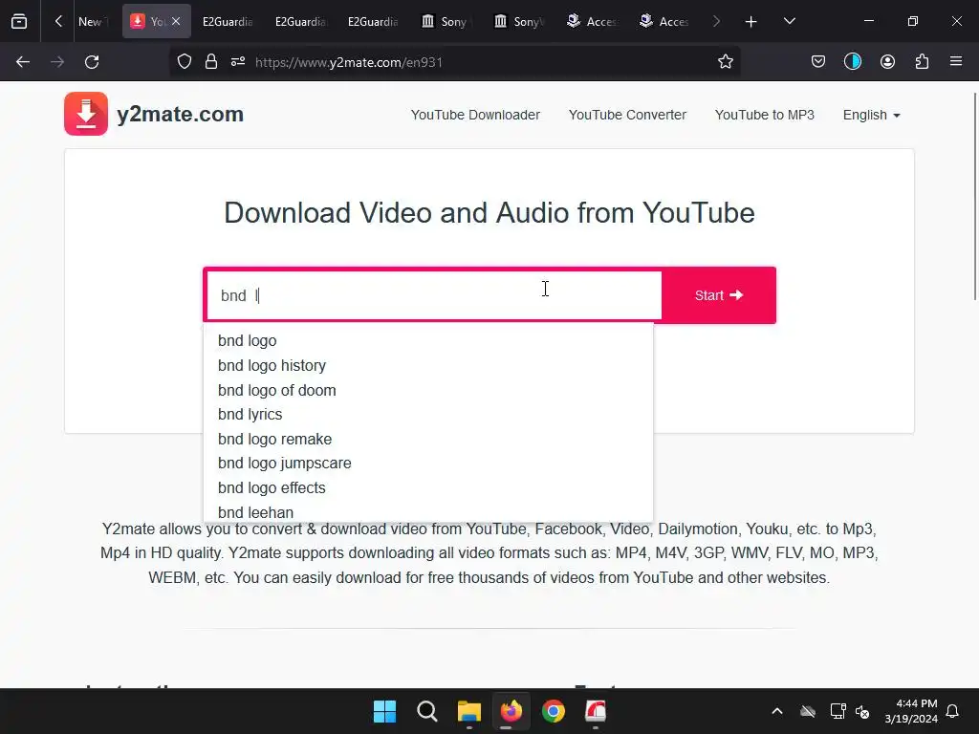
Task: Expand the list all tabs dropdown
Action: (789, 21)
